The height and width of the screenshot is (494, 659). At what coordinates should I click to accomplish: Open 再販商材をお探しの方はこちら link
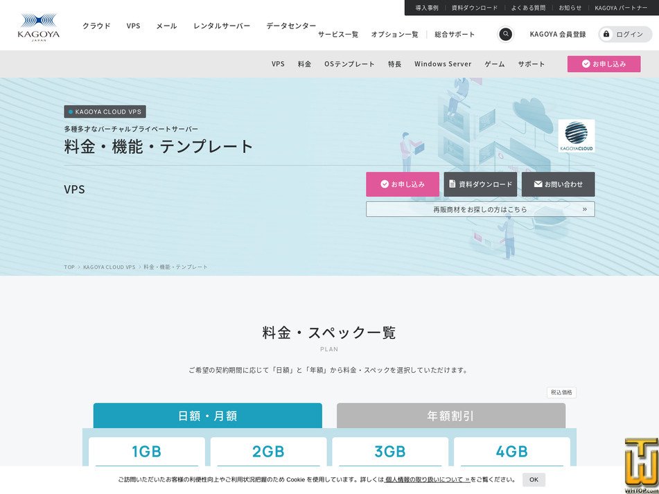(480, 209)
